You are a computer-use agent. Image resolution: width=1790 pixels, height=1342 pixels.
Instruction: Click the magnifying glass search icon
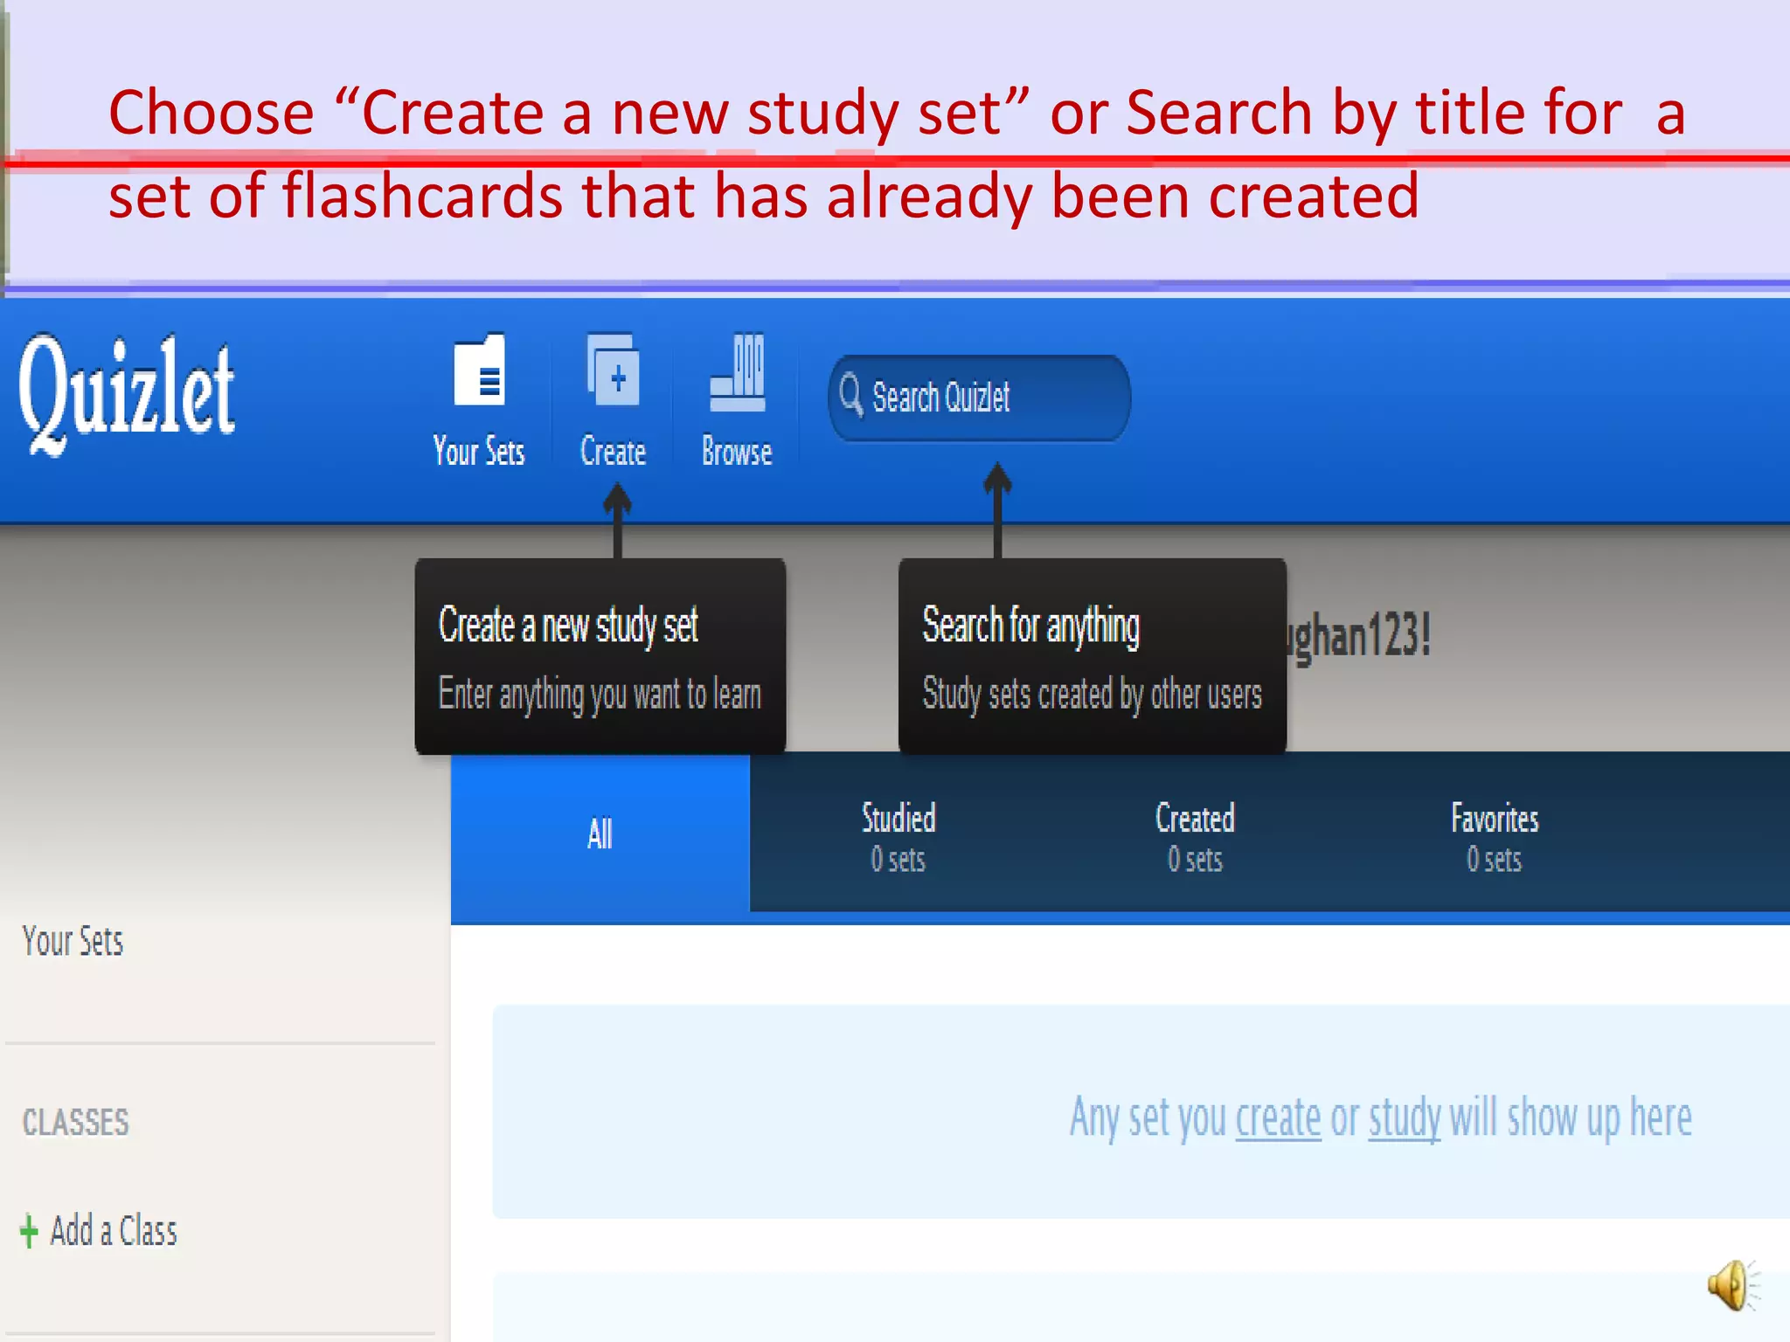click(851, 396)
